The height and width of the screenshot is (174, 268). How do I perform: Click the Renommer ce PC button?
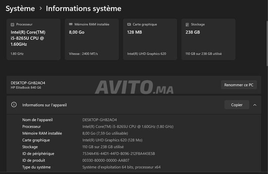coord(239,85)
